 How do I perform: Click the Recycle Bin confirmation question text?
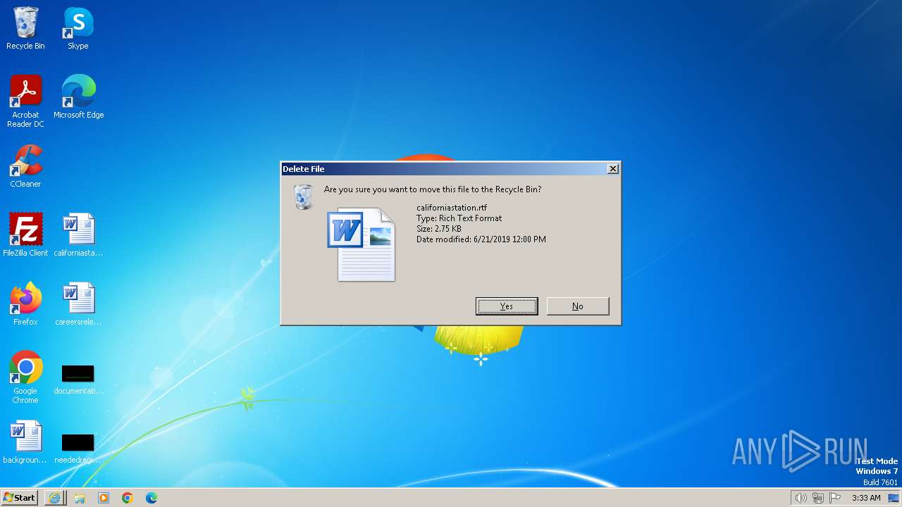pos(433,189)
